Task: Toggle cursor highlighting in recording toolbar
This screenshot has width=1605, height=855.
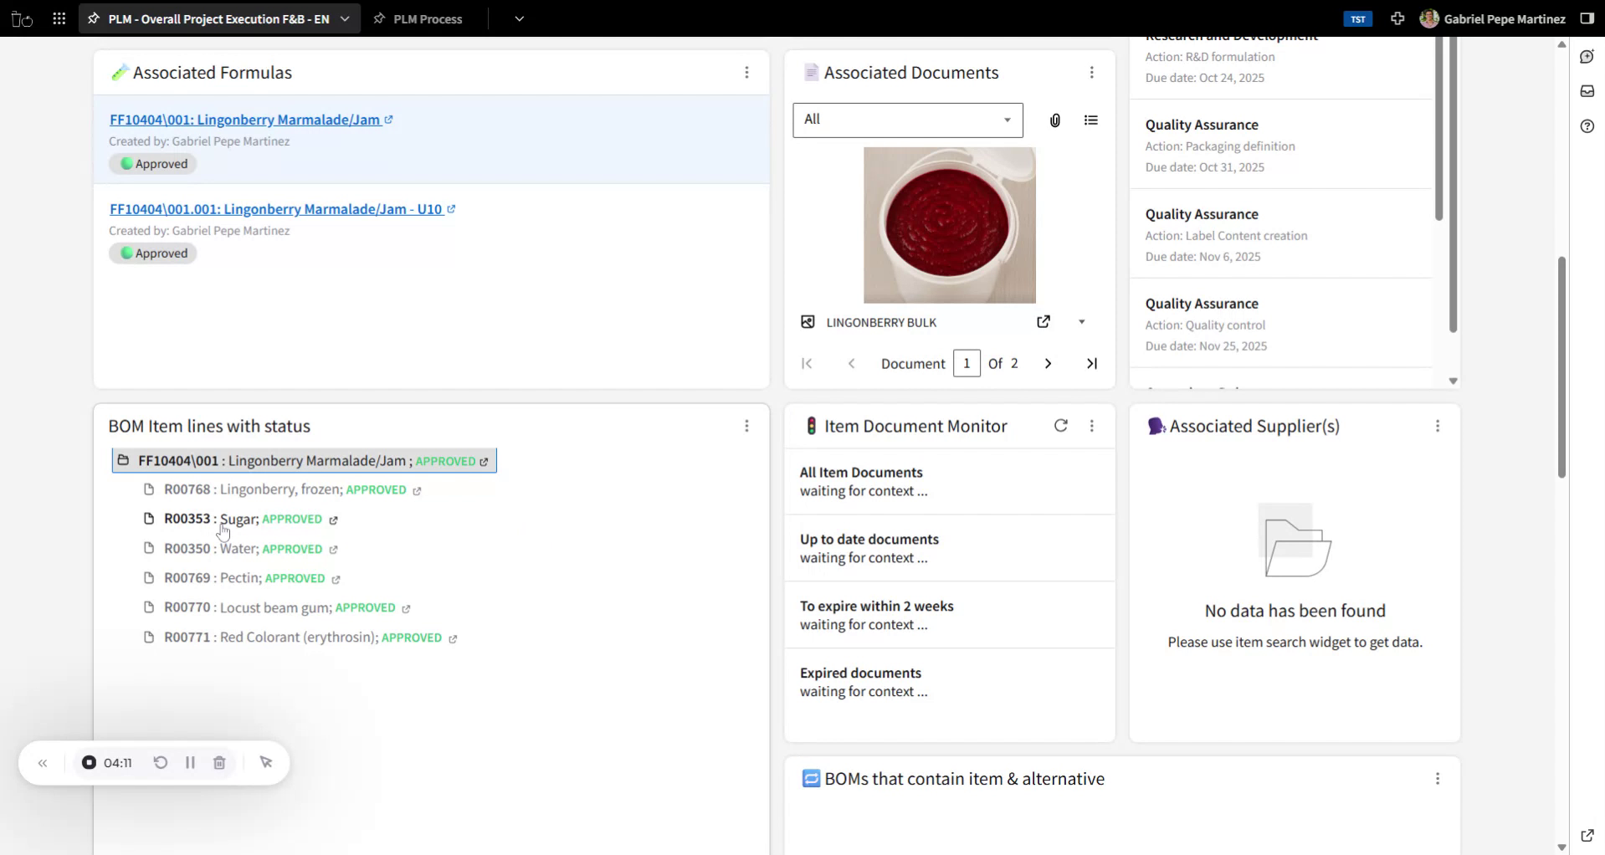Action: coord(266,762)
